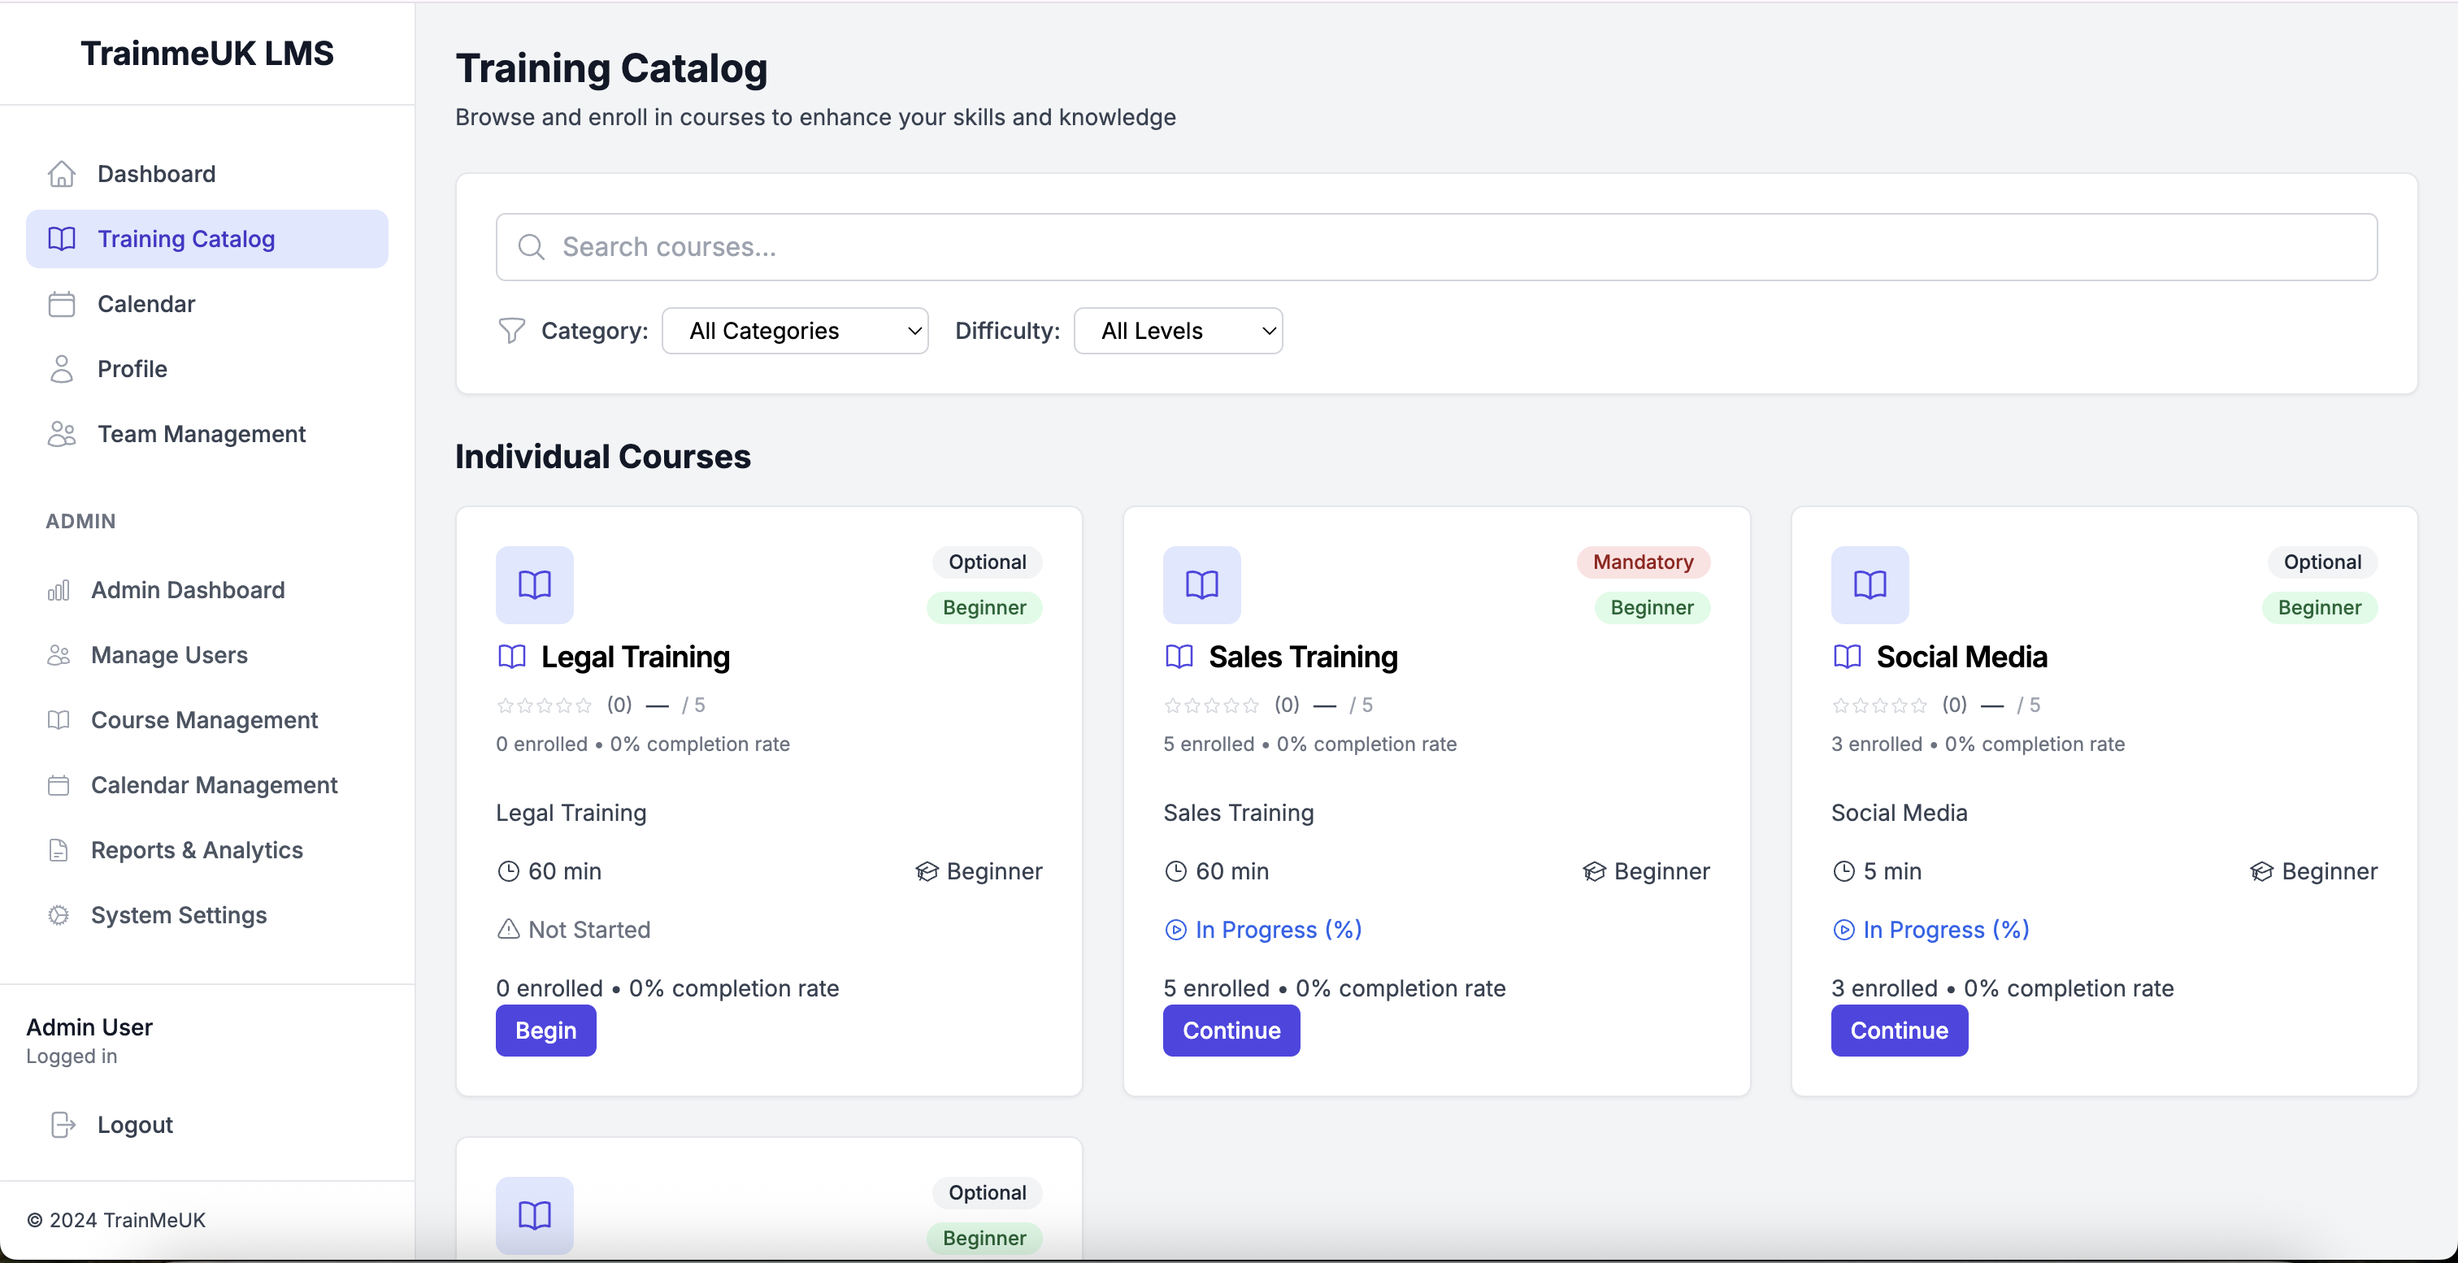This screenshot has height=1263, width=2458.
Task: Click the clock icon on Legal Training card
Action: pyautogui.click(x=508, y=871)
